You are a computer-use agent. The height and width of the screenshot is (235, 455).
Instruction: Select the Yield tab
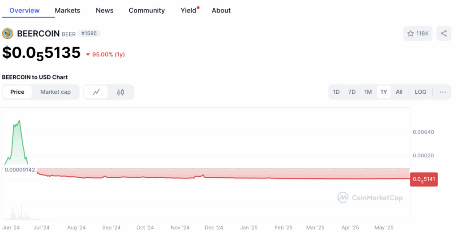click(x=188, y=11)
